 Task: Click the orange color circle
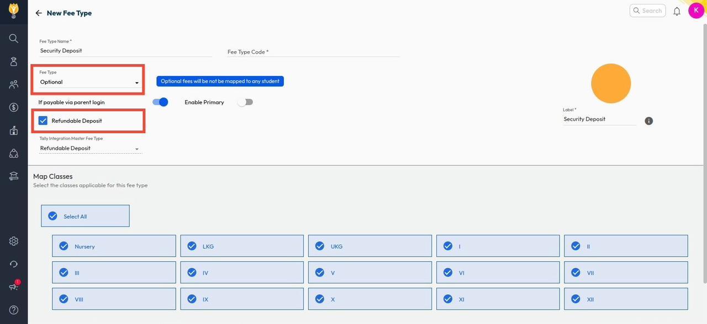coord(611,83)
